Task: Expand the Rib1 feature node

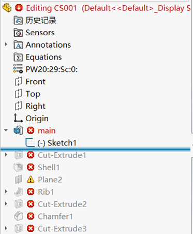Action: click(x=6, y=192)
